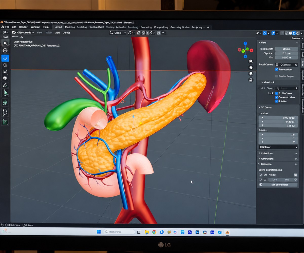Click the Focal Length 50 mm field
This screenshot has height=253, width=304.
(x=287, y=49)
